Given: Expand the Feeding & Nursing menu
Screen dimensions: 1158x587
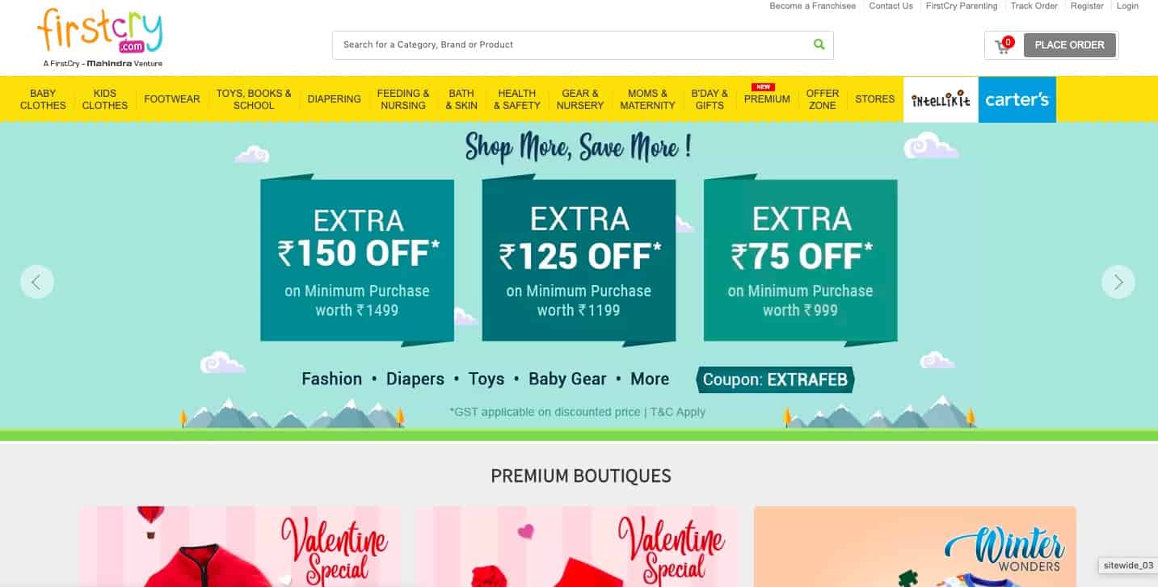Looking at the screenshot, I should coord(403,99).
